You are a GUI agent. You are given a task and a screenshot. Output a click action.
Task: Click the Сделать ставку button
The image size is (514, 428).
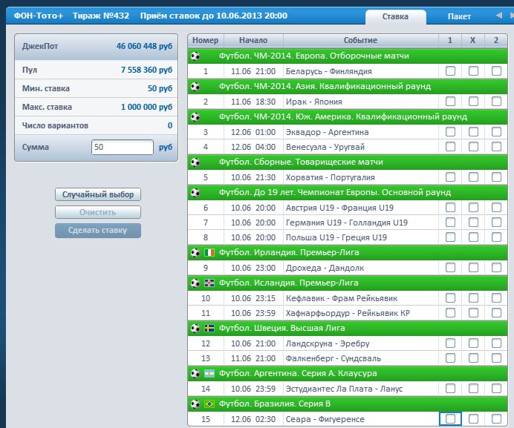98,231
